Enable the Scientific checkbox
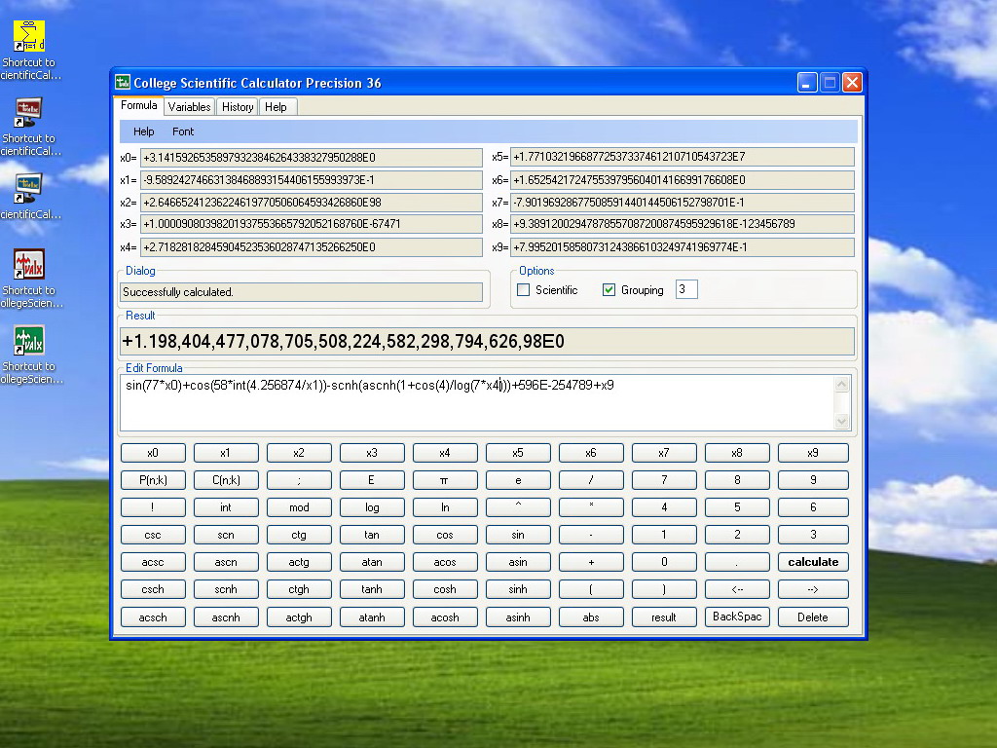The width and height of the screenshot is (997, 748). 523,290
